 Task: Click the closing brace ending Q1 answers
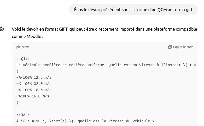pos(18,103)
